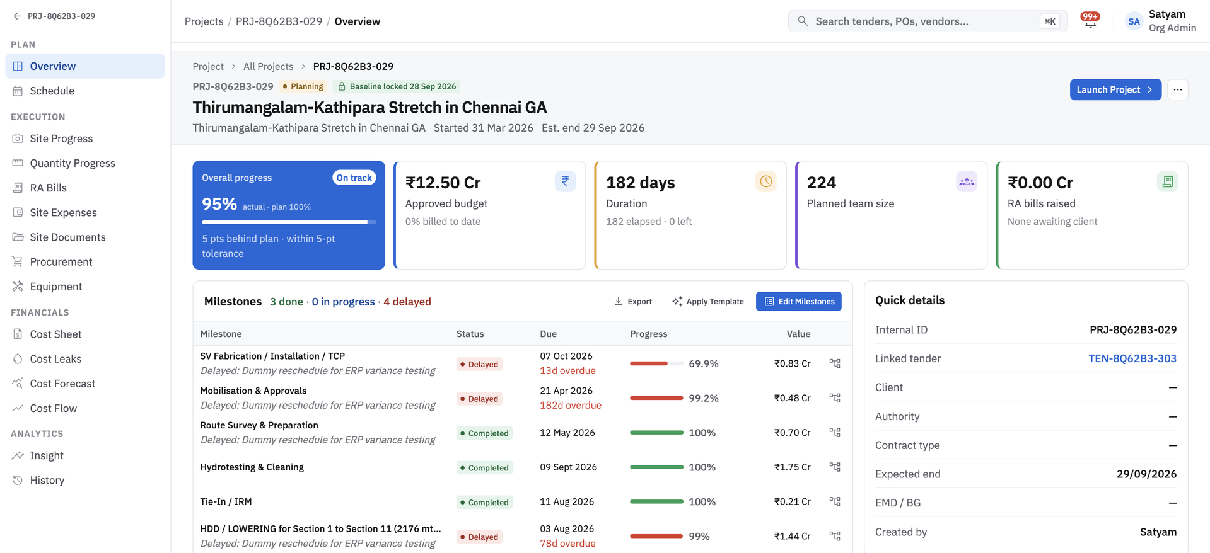The height and width of the screenshot is (553, 1210).
Task: Click the Tie-In / IRM milestone name
Action: coord(226,501)
